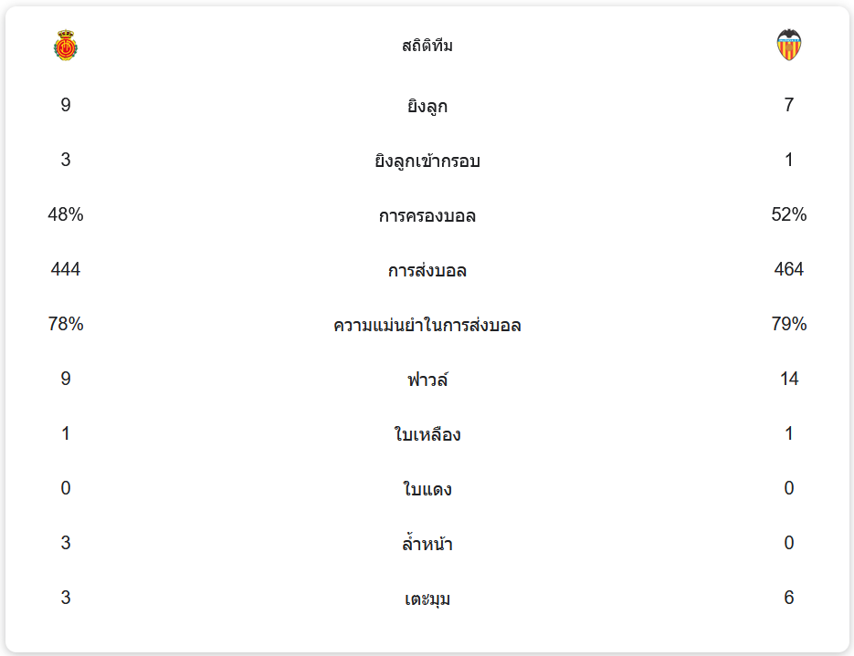The height and width of the screenshot is (656, 854).
Task: Click the Valencia team crest icon
Action: click(788, 45)
